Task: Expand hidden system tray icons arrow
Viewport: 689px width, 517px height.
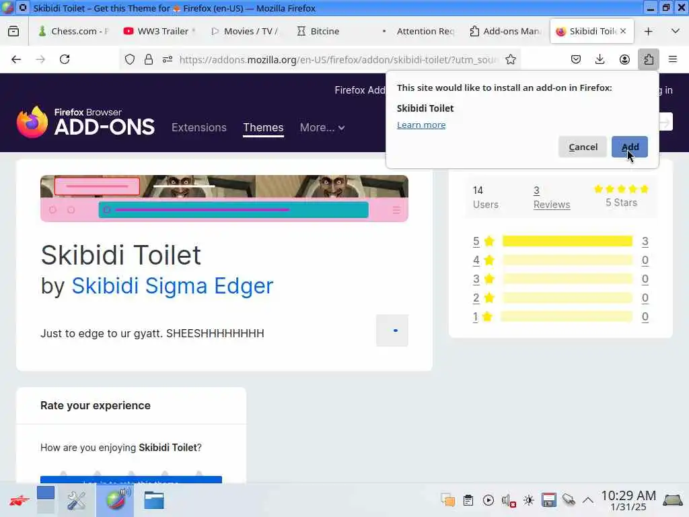Action: [x=588, y=500]
